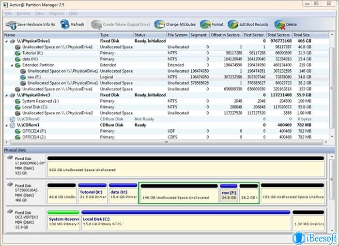Click the 46.8 GB unallocated disk block
The image size is (339, 246).
point(62,193)
